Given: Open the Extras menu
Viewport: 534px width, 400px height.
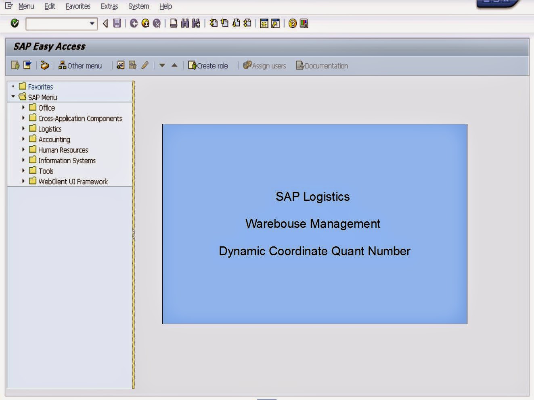Looking at the screenshot, I should point(109,6).
